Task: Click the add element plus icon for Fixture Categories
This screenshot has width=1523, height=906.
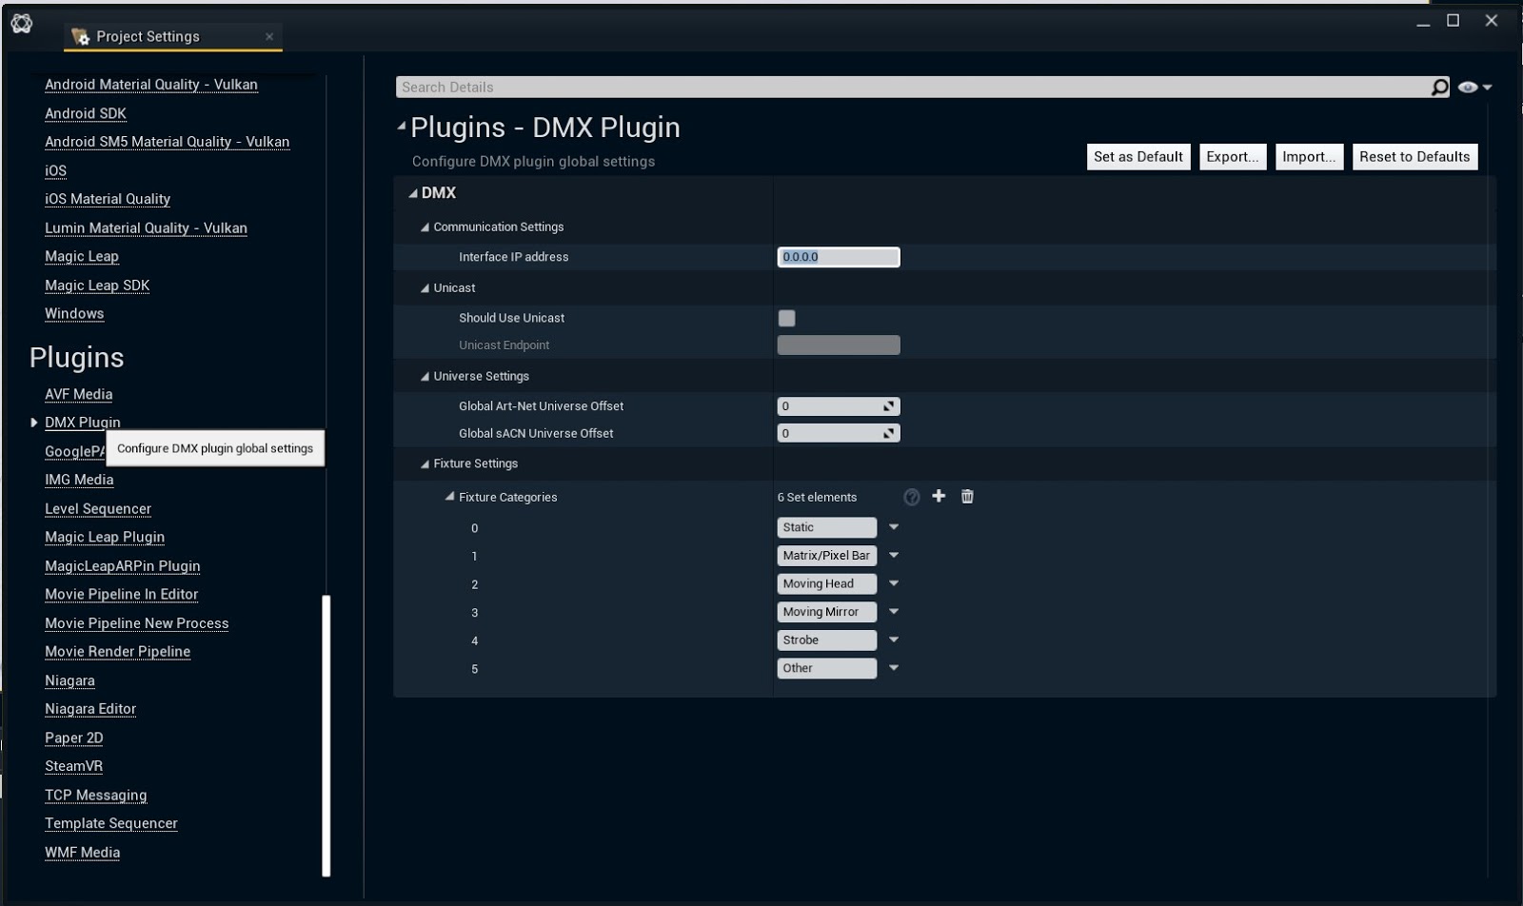Action: tap(939, 496)
